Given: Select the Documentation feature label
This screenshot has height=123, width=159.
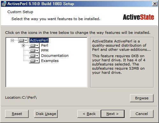Looking at the screenshot, I should pyautogui.click(x=55, y=56).
